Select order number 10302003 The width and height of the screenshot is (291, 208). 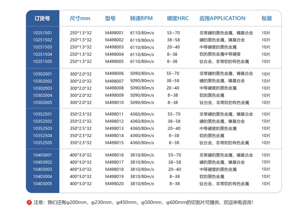(x=42, y=88)
